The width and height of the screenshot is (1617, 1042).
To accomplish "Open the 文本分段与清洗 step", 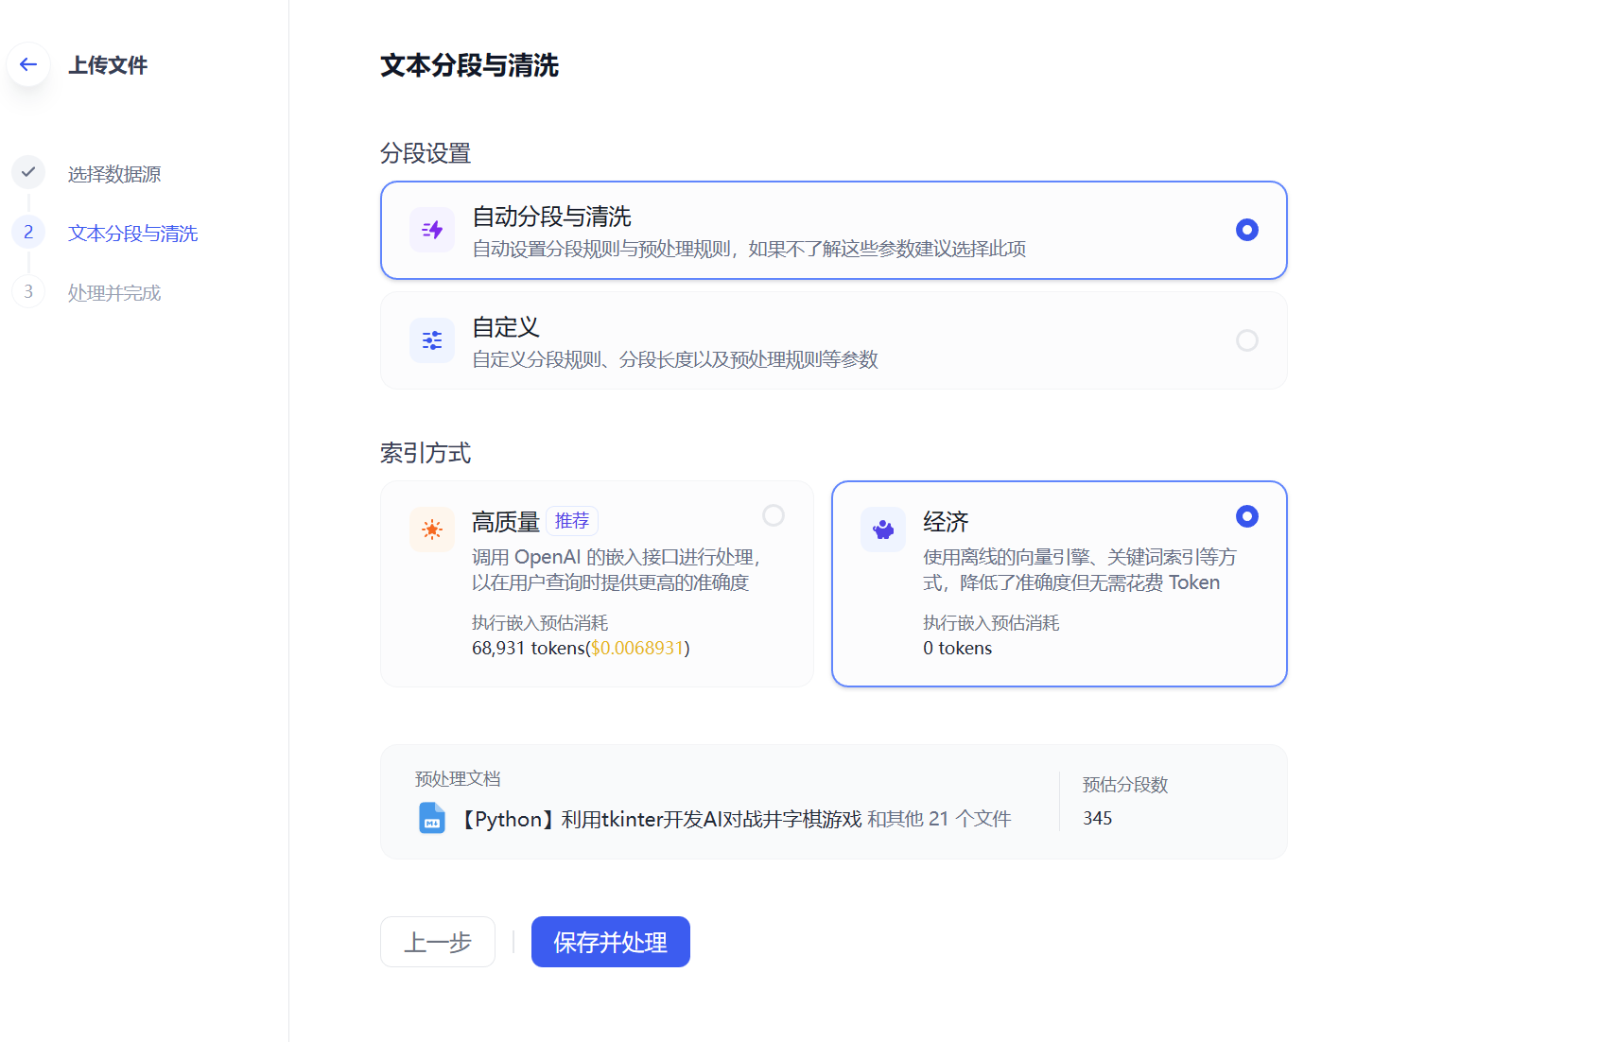I will click(x=132, y=234).
